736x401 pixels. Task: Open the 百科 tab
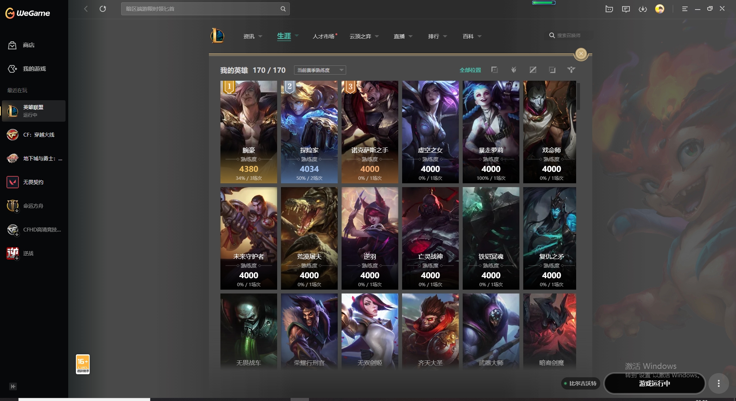468,36
